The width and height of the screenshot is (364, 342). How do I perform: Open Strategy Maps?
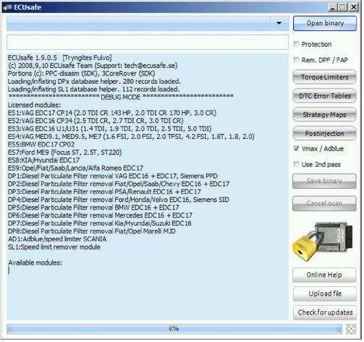pos(324,115)
